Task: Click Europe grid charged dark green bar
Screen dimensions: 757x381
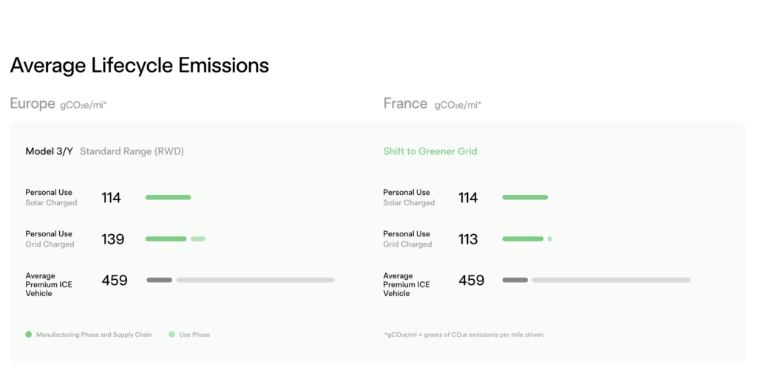Action: 166,238
